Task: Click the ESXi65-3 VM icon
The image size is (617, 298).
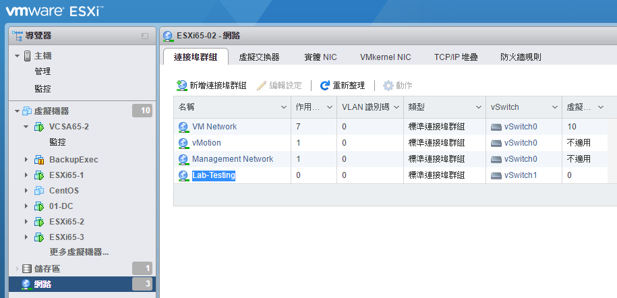Action: [39, 237]
